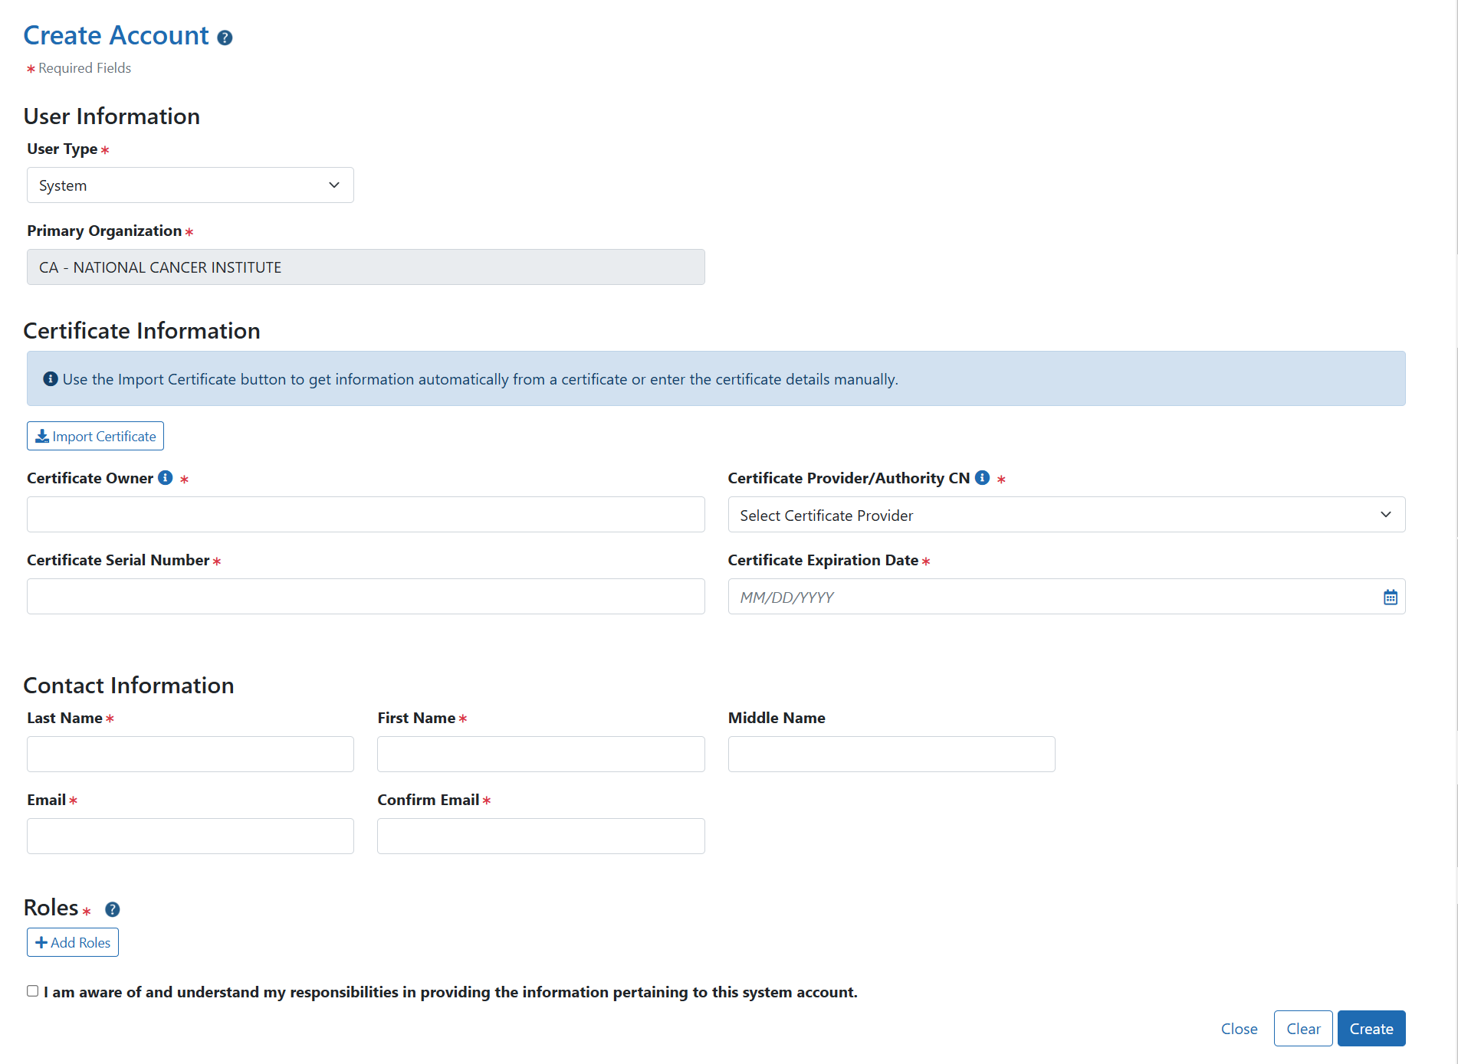Click the Certificate Owner info icon

[x=166, y=478]
